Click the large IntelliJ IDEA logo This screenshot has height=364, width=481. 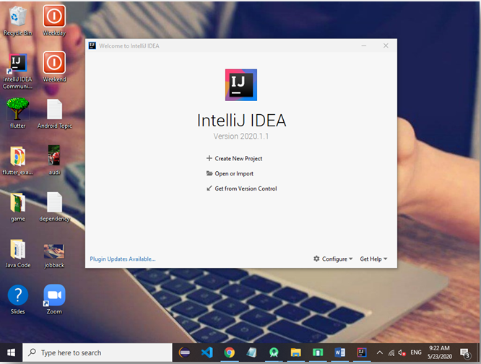(241, 85)
